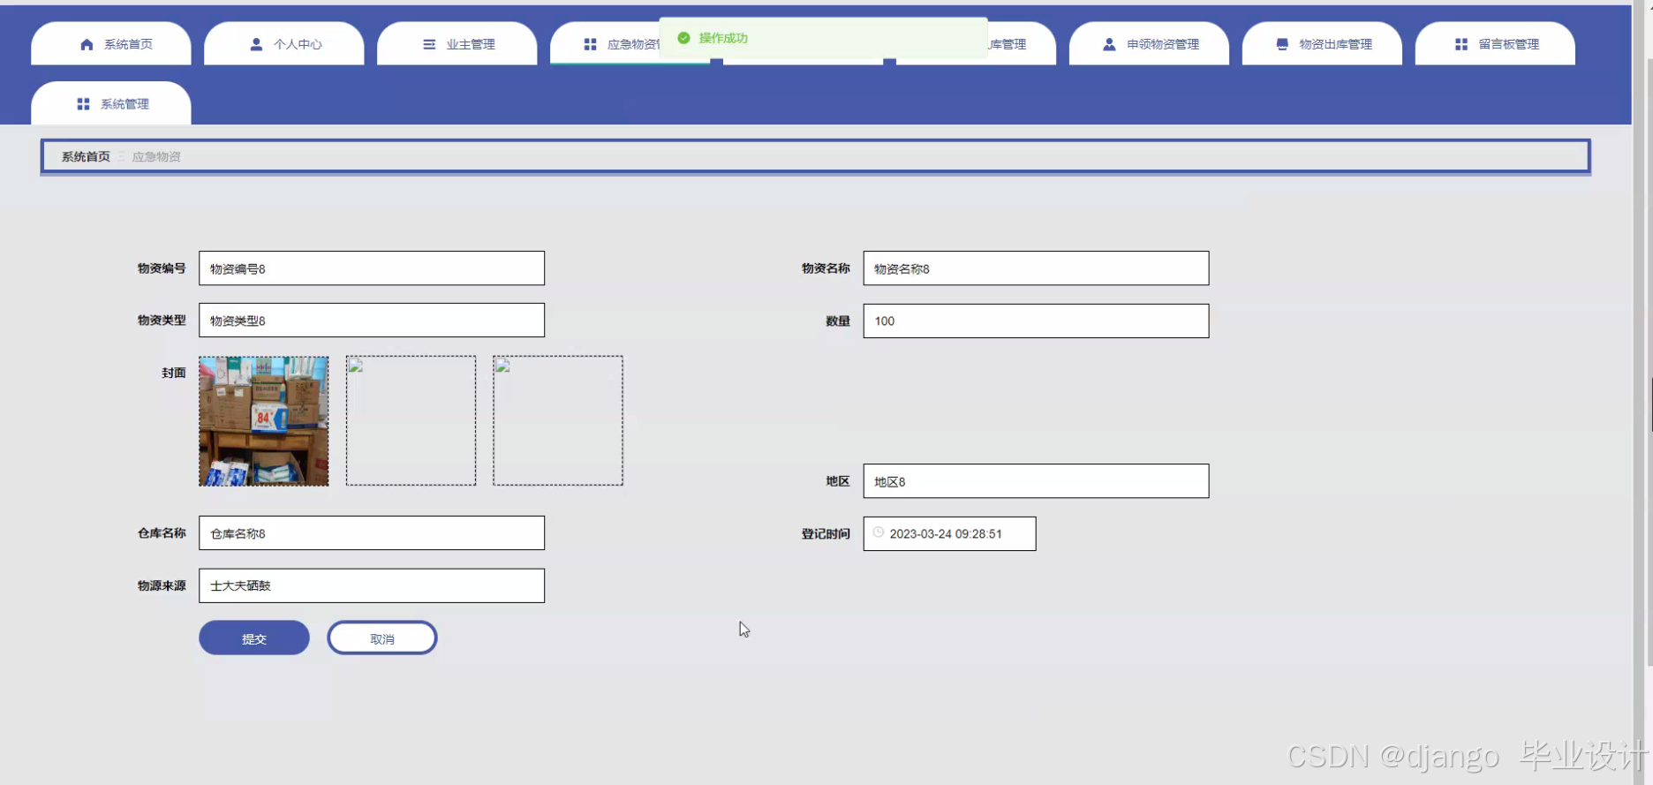Focus the 物资编号 input field
The width and height of the screenshot is (1653, 785).
click(x=372, y=268)
